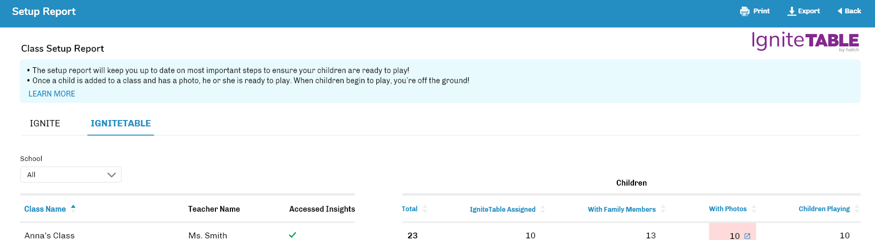This screenshot has width=875, height=240.
Task: Click sort arrows beside With Photos header
Action: pos(754,209)
